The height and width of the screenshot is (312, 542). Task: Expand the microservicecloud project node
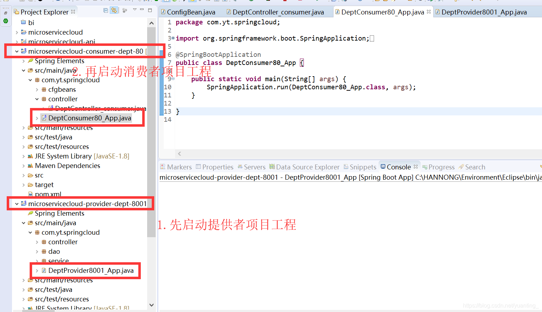tap(17, 32)
